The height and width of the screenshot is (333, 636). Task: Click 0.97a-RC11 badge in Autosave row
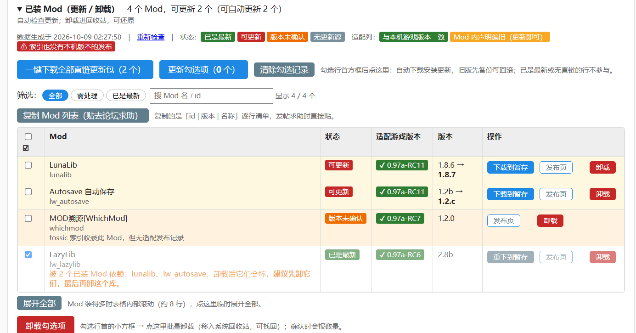point(402,192)
